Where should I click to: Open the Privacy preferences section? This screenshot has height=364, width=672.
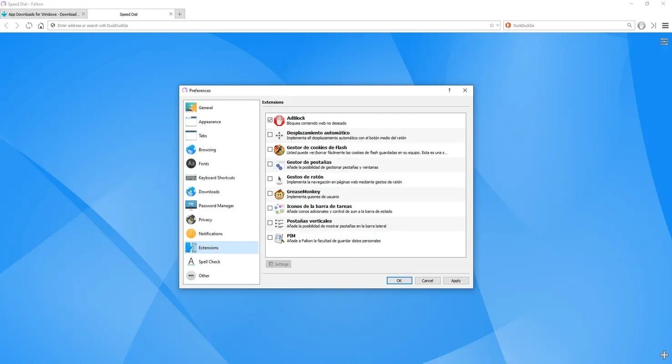pyautogui.click(x=205, y=220)
